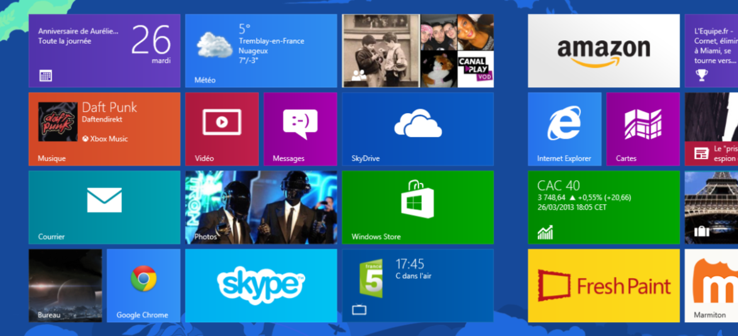
Task: Click the Eiffel Tower travel tile photo
Action: click(711, 207)
